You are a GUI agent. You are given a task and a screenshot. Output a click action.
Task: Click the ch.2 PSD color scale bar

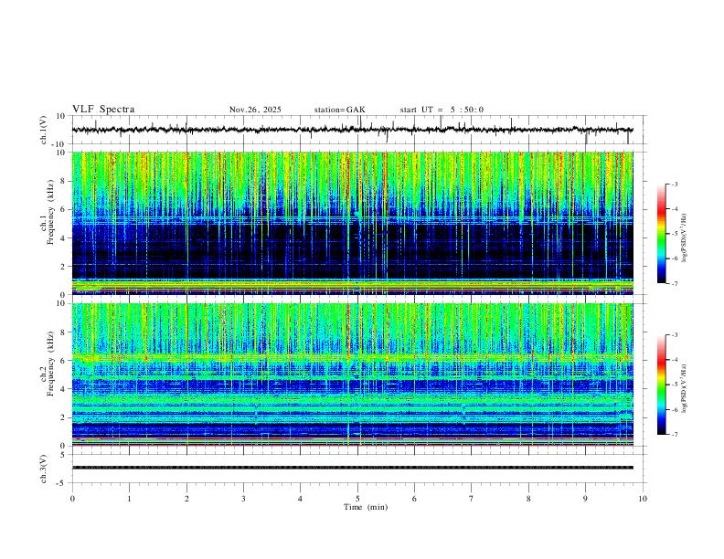[x=662, y=385]
